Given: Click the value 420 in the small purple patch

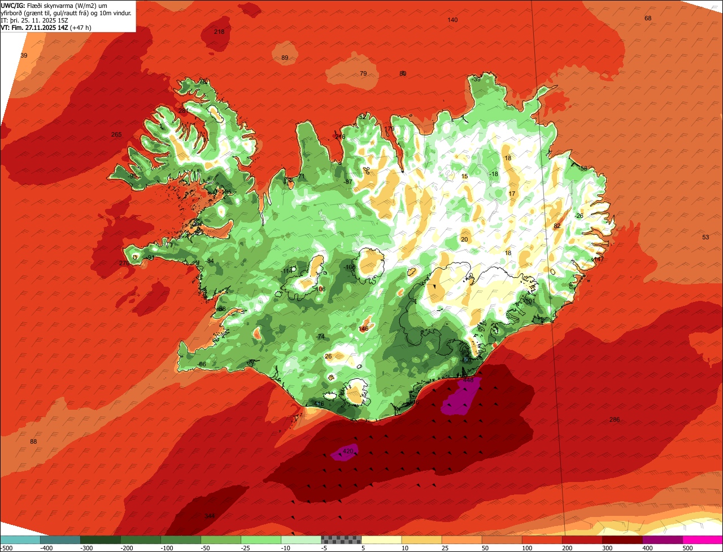Looking at the screenshot, I should pyautogui.click(x=348, y=451).
